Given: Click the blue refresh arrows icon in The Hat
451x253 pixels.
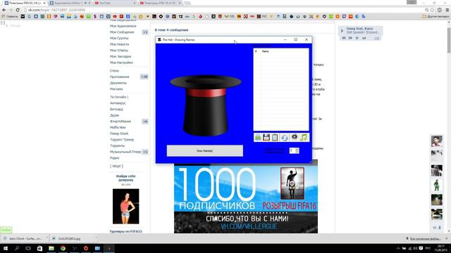Looking at the screenshot, I should tap(285, 138).
